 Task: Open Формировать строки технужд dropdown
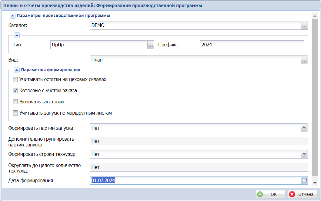click(304, 154)
